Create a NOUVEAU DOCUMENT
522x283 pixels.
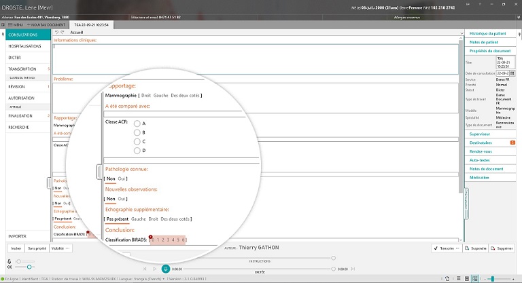[46, 25]
